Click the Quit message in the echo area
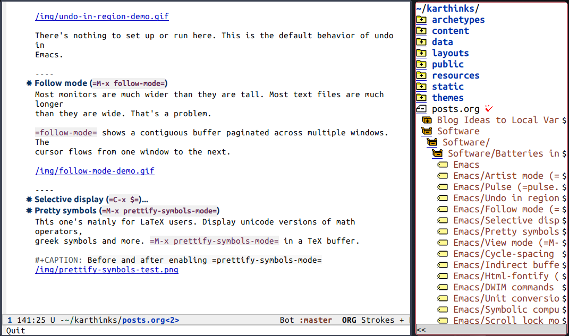The image size is (569, 336). click(15, 331)
